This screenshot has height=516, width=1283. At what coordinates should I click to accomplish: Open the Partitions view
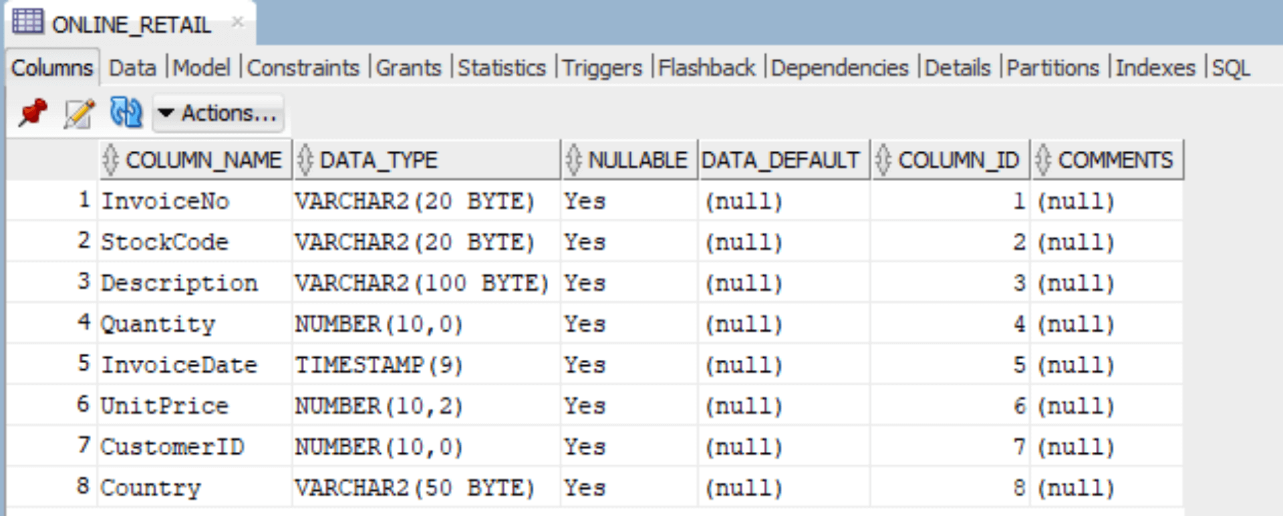[x=1052, y=67]
